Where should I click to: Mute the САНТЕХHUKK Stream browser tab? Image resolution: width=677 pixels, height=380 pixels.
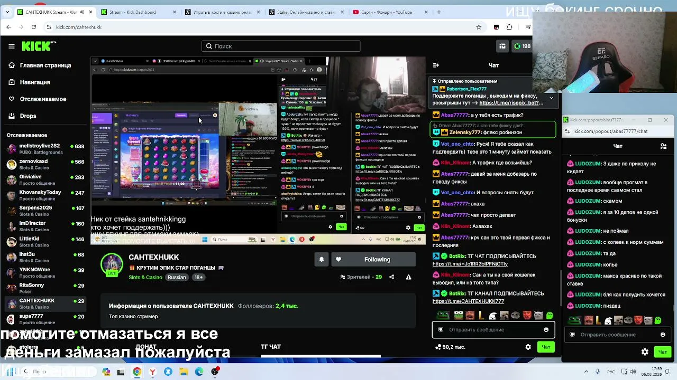coord(81,12)
